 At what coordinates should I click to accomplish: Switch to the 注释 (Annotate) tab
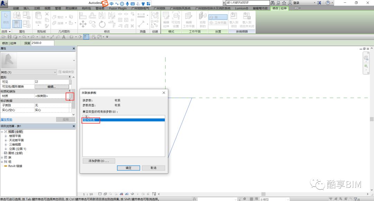pyautogui.click(x=37, y=8)
